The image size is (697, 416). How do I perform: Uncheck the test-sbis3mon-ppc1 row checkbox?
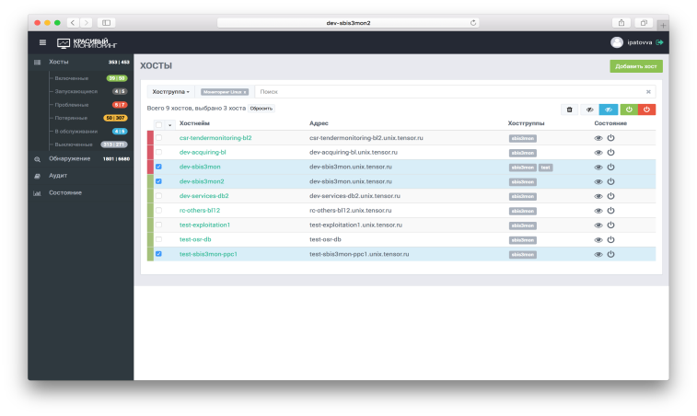click(x=158, y=254)
